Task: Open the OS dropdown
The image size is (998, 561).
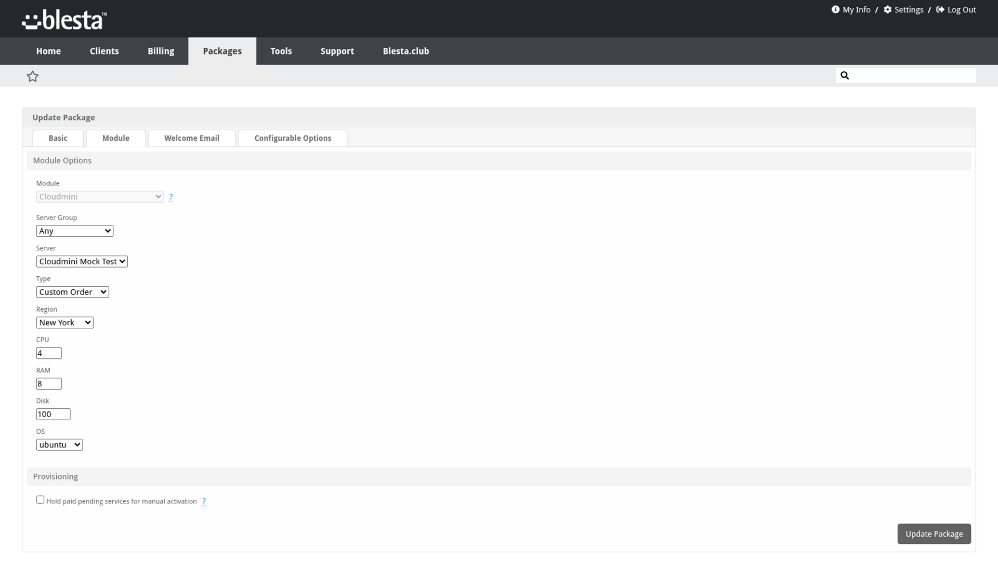Action: (x=59, y=445)
